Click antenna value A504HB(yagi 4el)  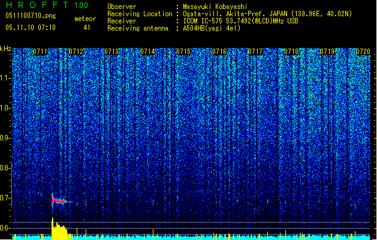pos(212,28)
